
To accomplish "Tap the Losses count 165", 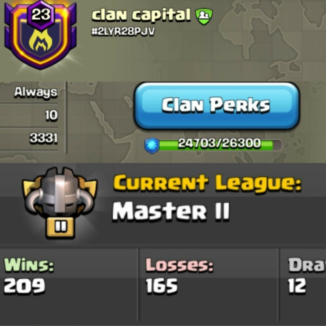I will (162, 286).
